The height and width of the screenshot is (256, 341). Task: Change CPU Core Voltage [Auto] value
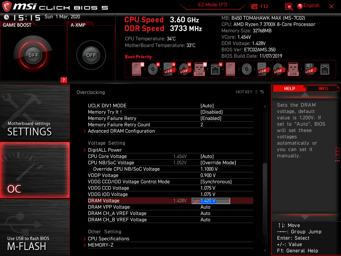click(207, 156)
